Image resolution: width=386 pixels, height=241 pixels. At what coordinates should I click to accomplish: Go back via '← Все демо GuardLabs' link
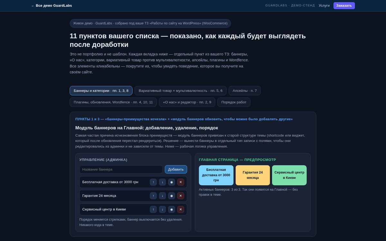point(51,5)
